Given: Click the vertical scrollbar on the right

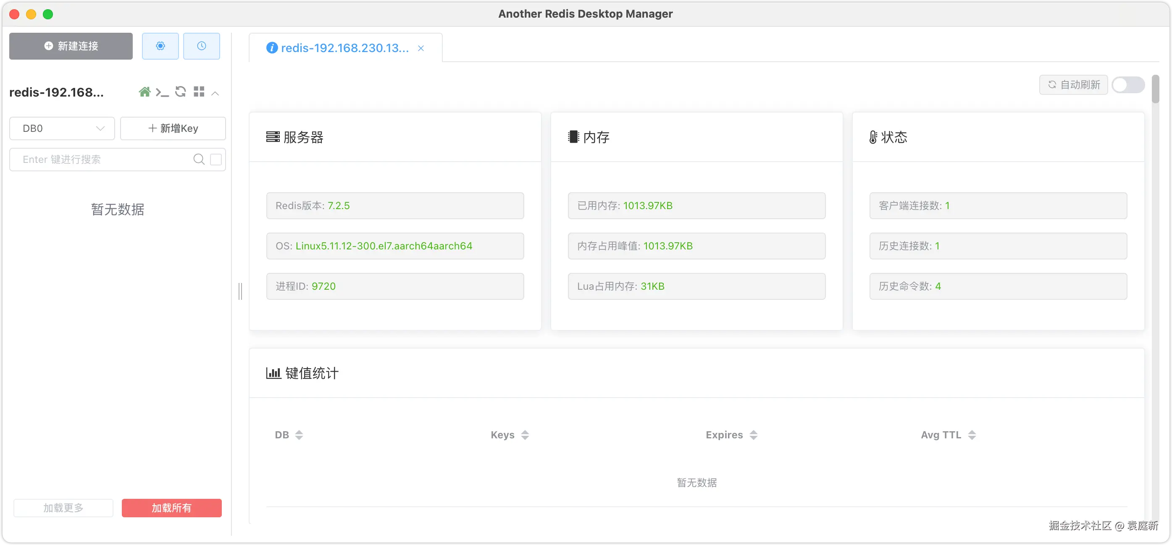Looking at the screenshot, I should 1155,89.
